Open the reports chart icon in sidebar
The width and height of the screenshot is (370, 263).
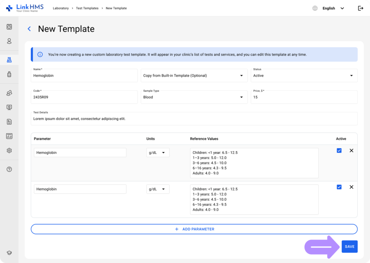[9, 136]
